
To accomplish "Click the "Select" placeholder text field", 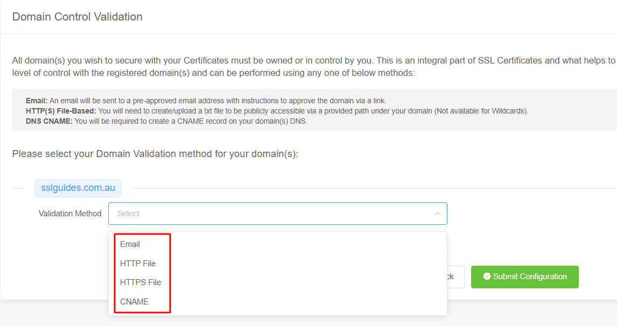I will click(x=215, y=214).
